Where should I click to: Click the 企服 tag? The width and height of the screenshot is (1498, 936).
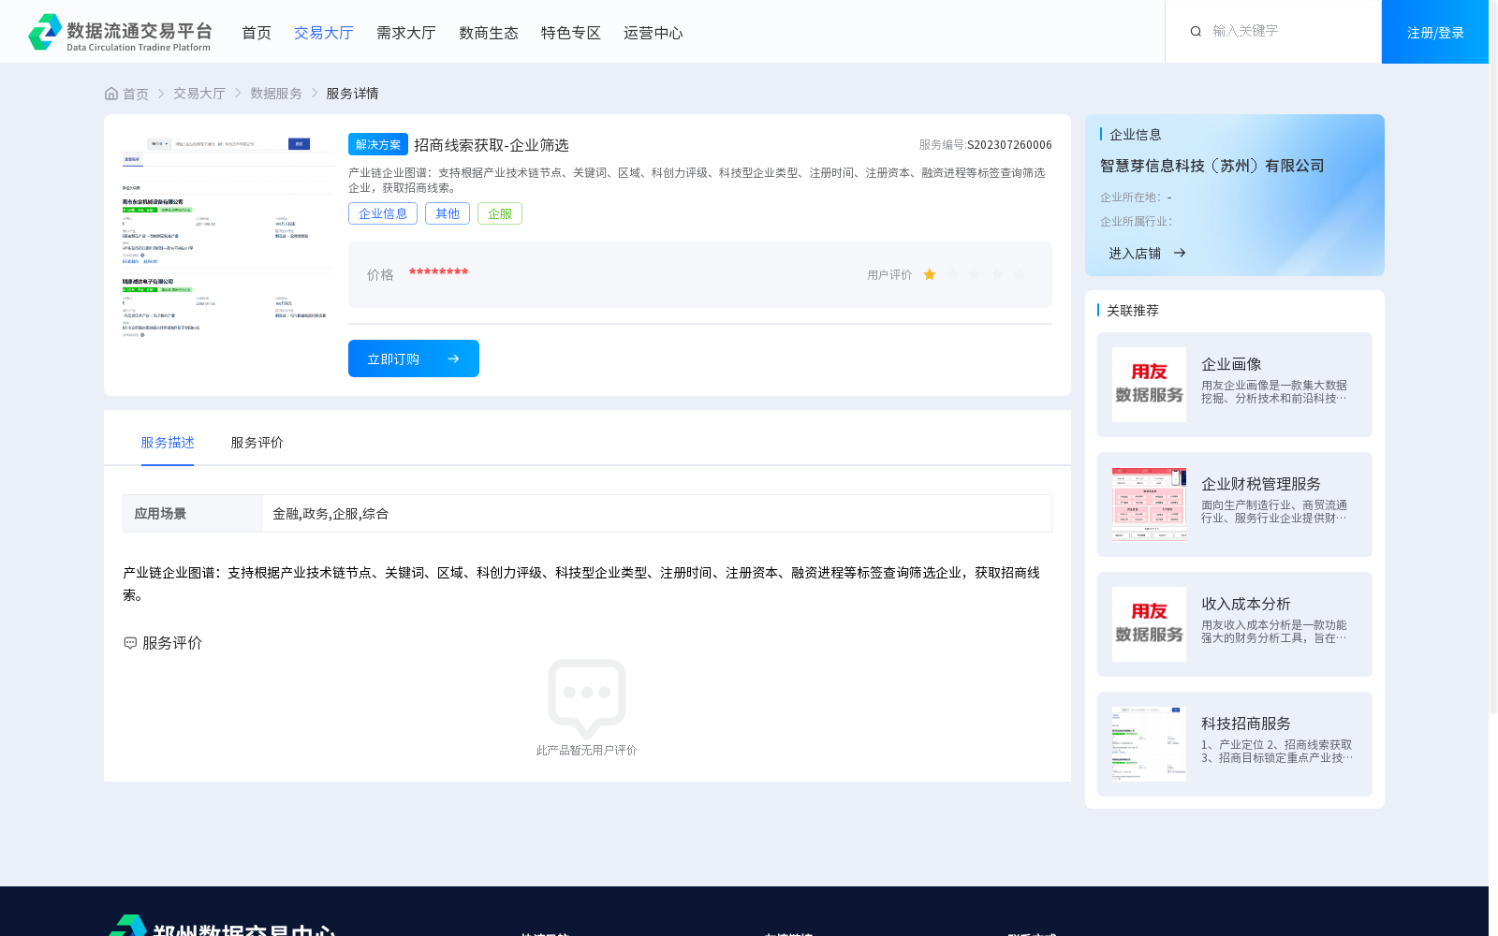[500, 213]
